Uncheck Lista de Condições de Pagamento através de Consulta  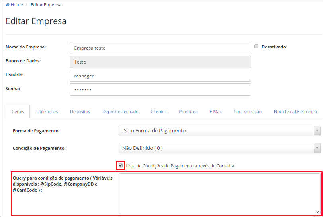coord(121,165)
